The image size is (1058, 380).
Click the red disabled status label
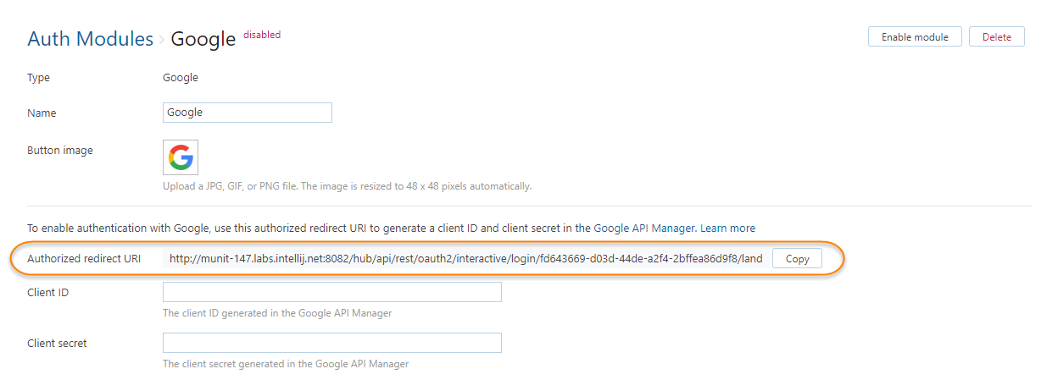pyautogui.click(x=262, y=35)
